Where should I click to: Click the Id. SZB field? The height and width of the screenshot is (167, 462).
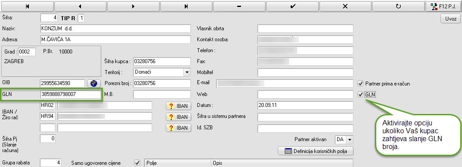coord(305,128)
